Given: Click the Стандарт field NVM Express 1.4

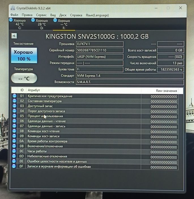Looking at the screenshot, I should [130, 76].
